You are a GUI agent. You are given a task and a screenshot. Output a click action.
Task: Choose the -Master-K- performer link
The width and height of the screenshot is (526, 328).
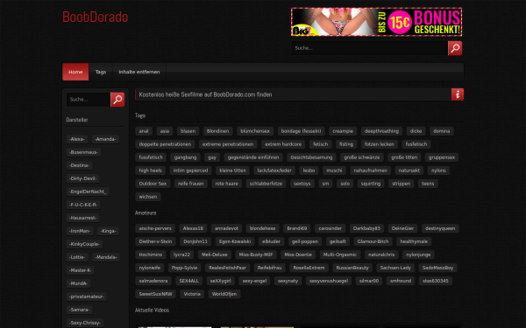point(80,270)
